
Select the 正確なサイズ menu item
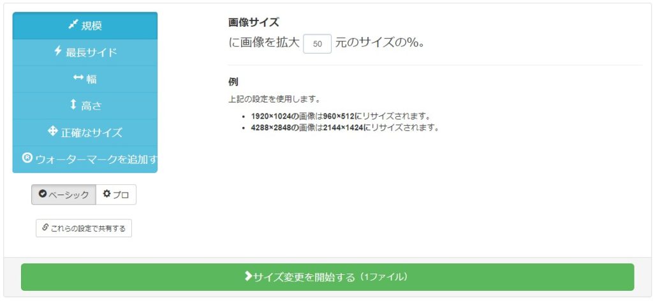click(85, 133)
